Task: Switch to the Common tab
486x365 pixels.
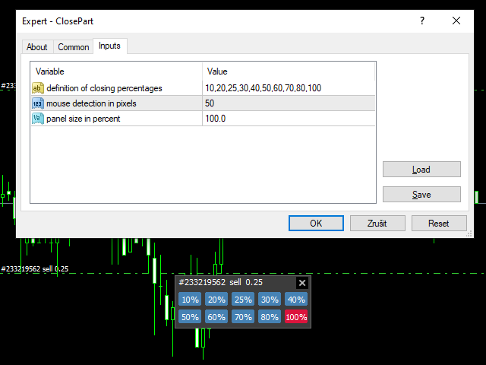Action: 74,47
